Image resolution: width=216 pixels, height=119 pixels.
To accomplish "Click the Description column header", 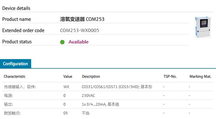I will [x=91, y=77].
